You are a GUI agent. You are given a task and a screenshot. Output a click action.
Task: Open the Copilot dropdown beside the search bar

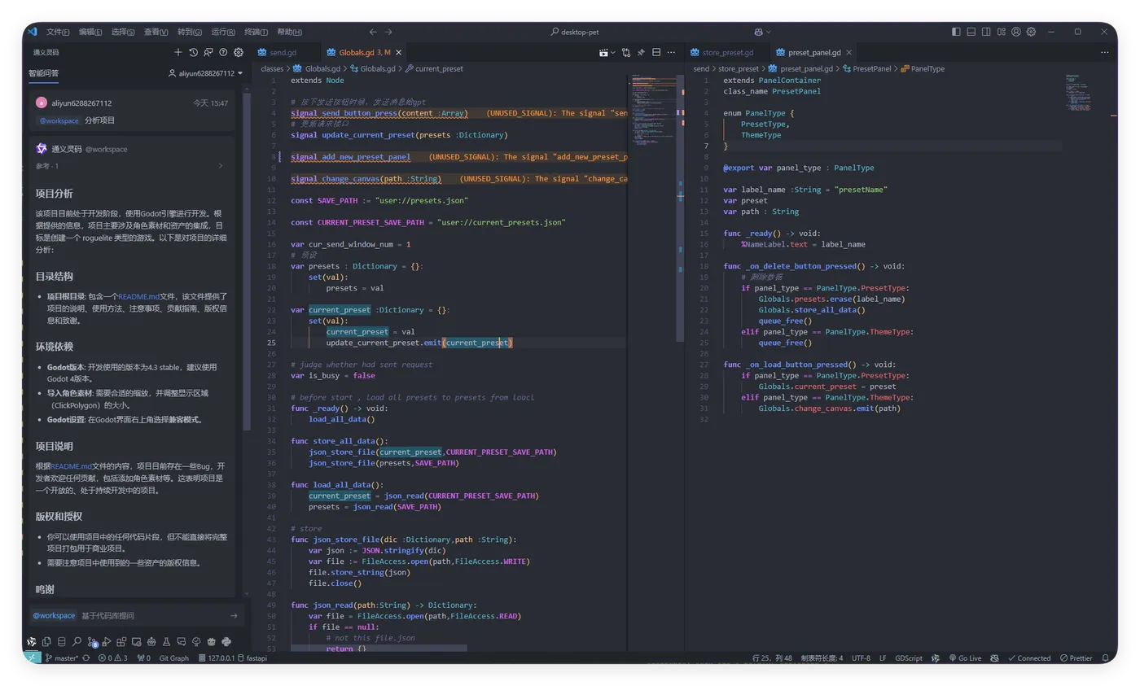(769, 32)
